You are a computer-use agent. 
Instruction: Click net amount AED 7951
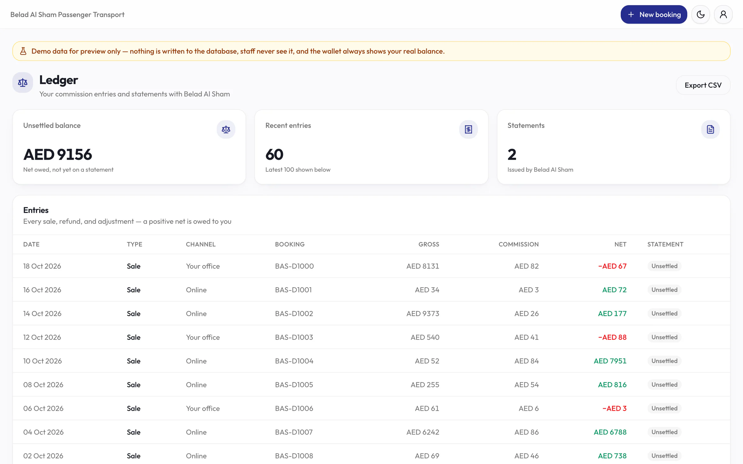pos(610,361)
